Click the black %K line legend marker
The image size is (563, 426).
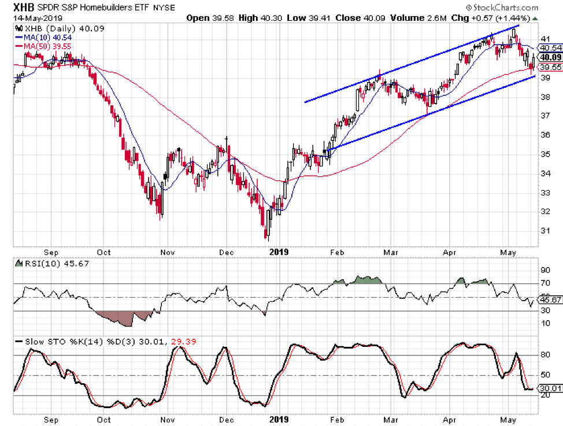[18, 341]
